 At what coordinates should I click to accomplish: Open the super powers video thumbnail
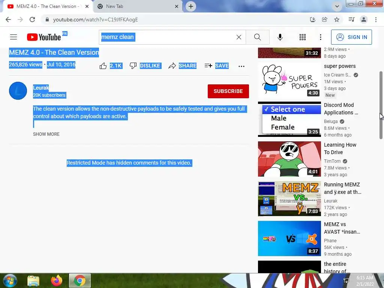point(289,80)
